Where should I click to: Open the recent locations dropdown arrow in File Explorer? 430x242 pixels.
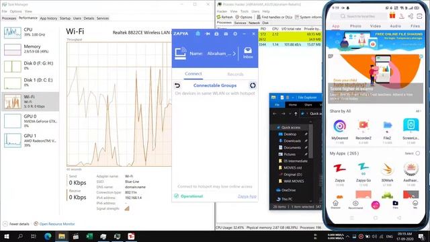(x=290, y=114)
